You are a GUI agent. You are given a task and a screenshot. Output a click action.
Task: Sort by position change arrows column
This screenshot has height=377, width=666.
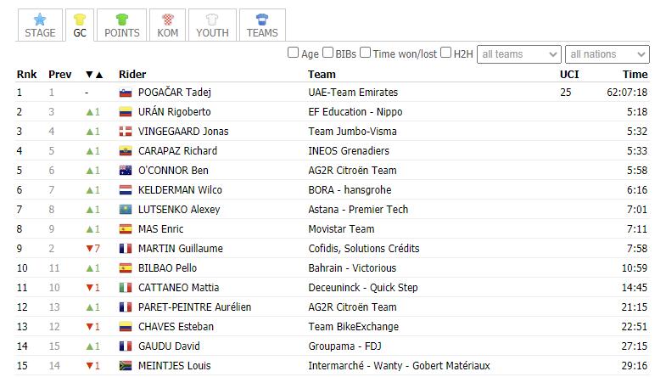tap(94, 75)
